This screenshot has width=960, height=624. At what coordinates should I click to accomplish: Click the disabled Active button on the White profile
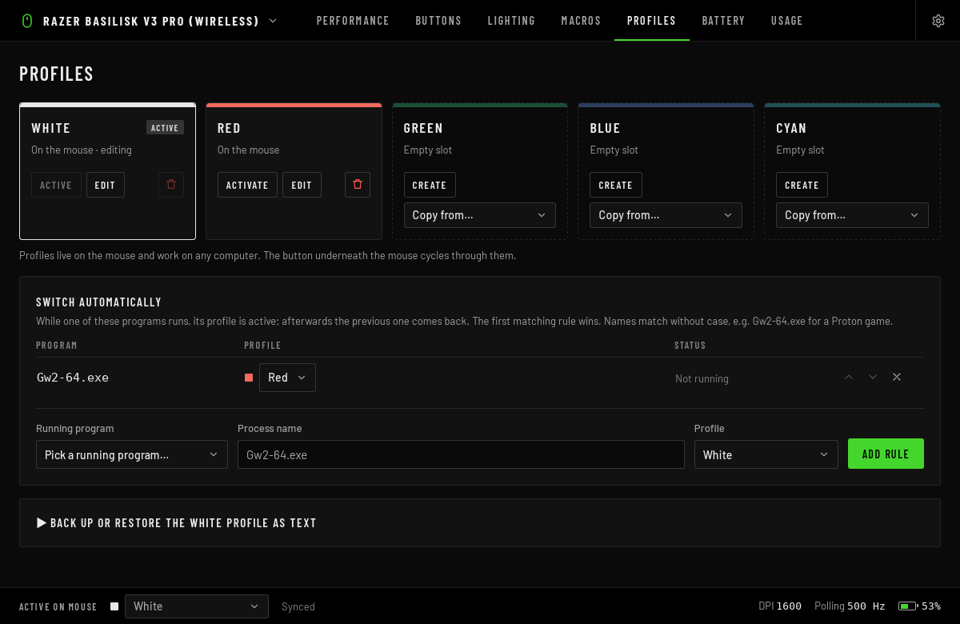pyautogui.click(x=56, y=185)
